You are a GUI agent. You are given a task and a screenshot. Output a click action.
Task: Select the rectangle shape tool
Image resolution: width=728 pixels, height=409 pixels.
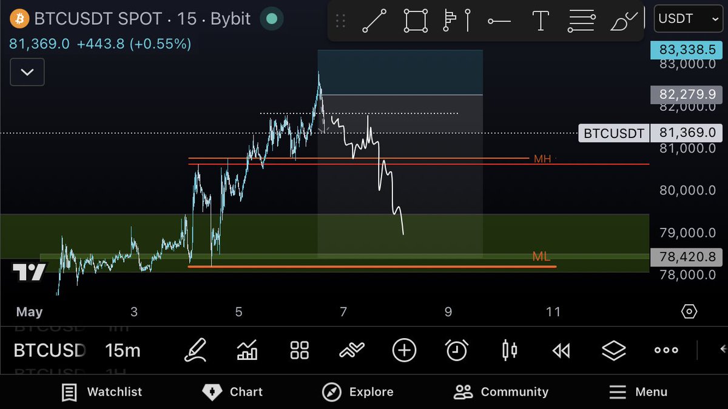[x=416, y=21]
